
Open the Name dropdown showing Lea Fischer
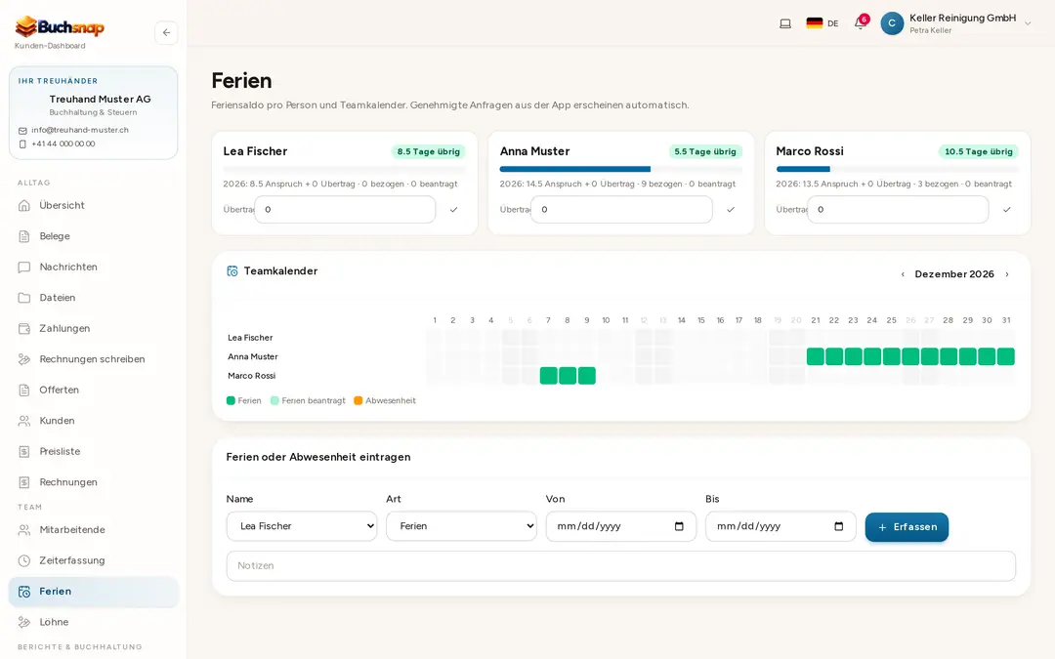[x=302, y=526]
